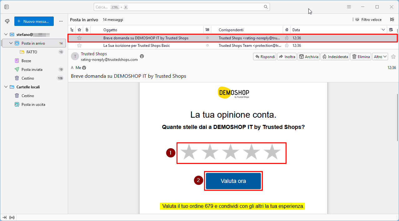The image size is (399, 221).
Task: Sort by the Corrispondenti column header
Action: pos(247,30)
